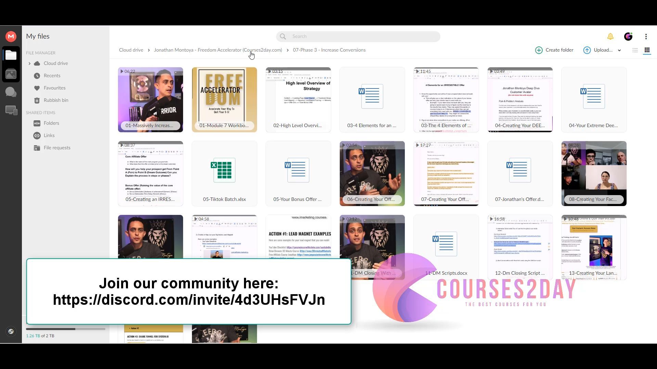The image size is (657, 369).
Task: Open the Chat bubble icon in rail
Action: [x=11, y=92]
